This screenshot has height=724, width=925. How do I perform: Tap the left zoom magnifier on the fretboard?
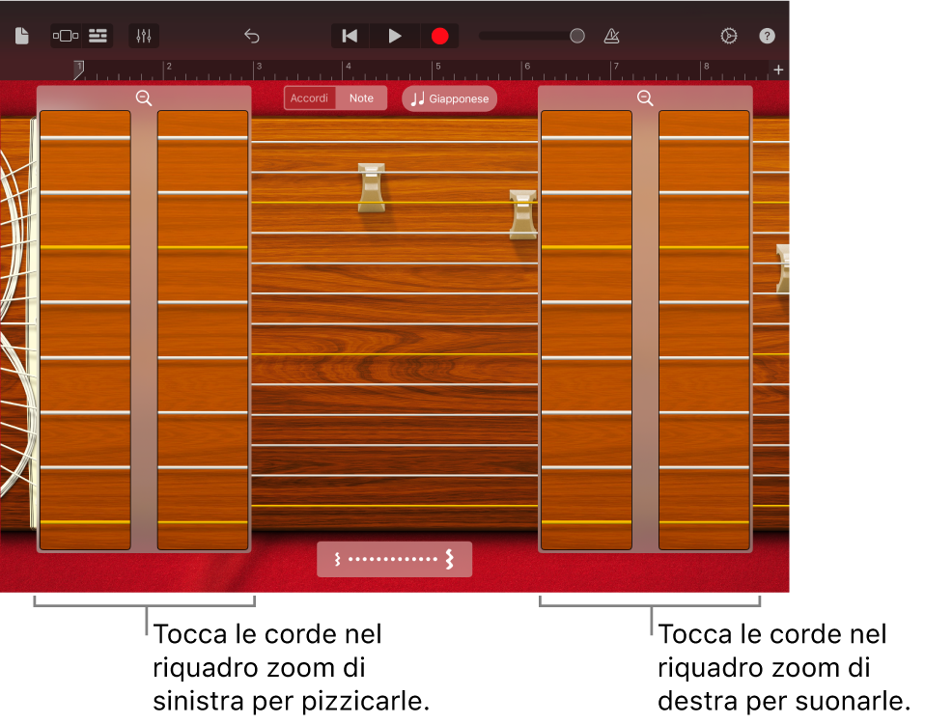point(144,97)
